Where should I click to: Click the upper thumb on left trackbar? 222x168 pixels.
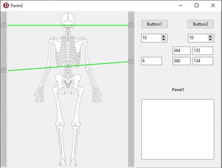[4, 25]
